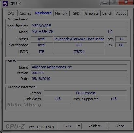Click the Max. Supported x16 value
Screen dimensions: 134x133
pyautogui.click(x=114, y=99)
